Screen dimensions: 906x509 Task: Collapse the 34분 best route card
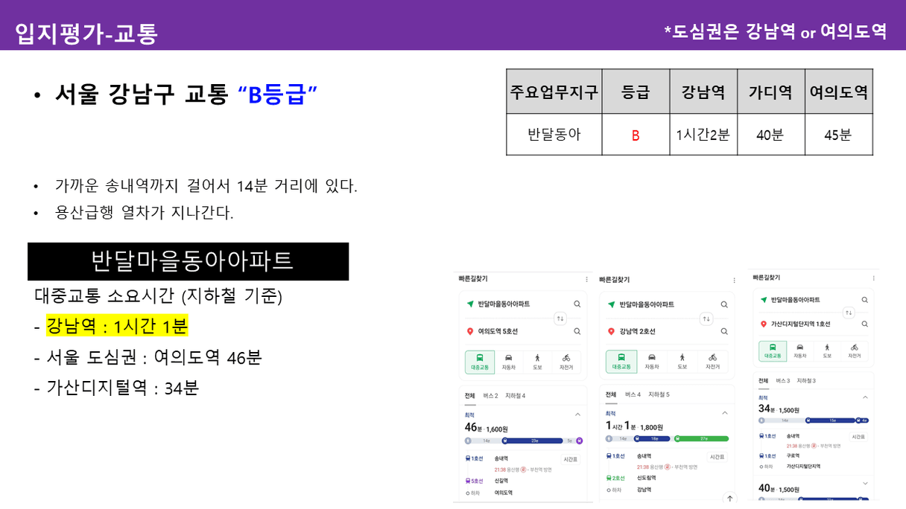click(865, 397)
